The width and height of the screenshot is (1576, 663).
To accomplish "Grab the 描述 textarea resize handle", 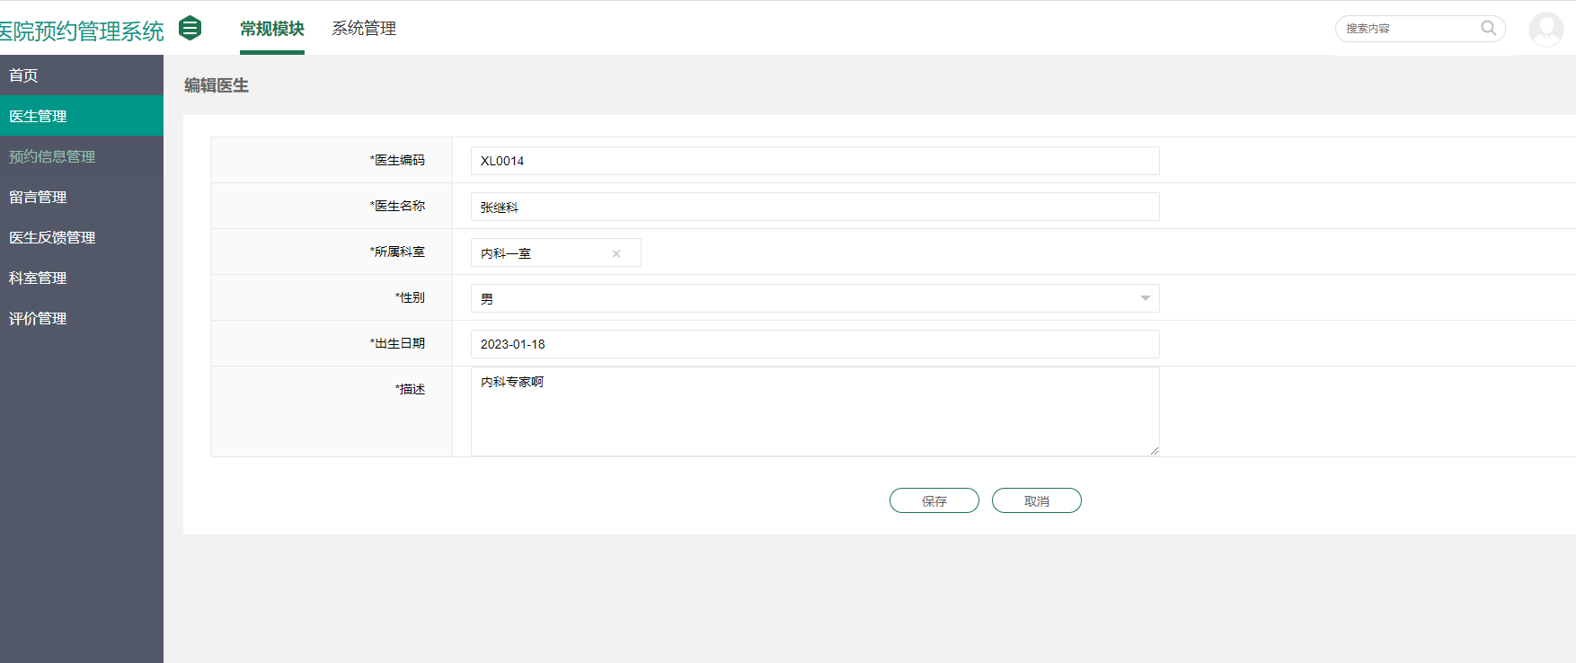I will tap(1154, 450).
